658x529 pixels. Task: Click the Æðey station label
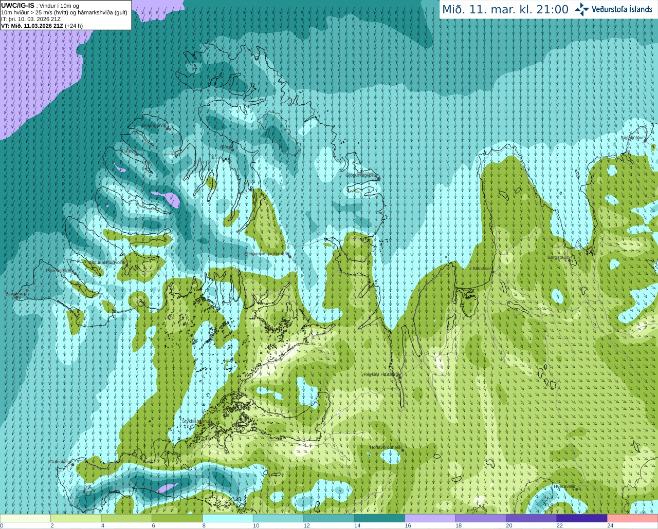(x=226, y=147)
